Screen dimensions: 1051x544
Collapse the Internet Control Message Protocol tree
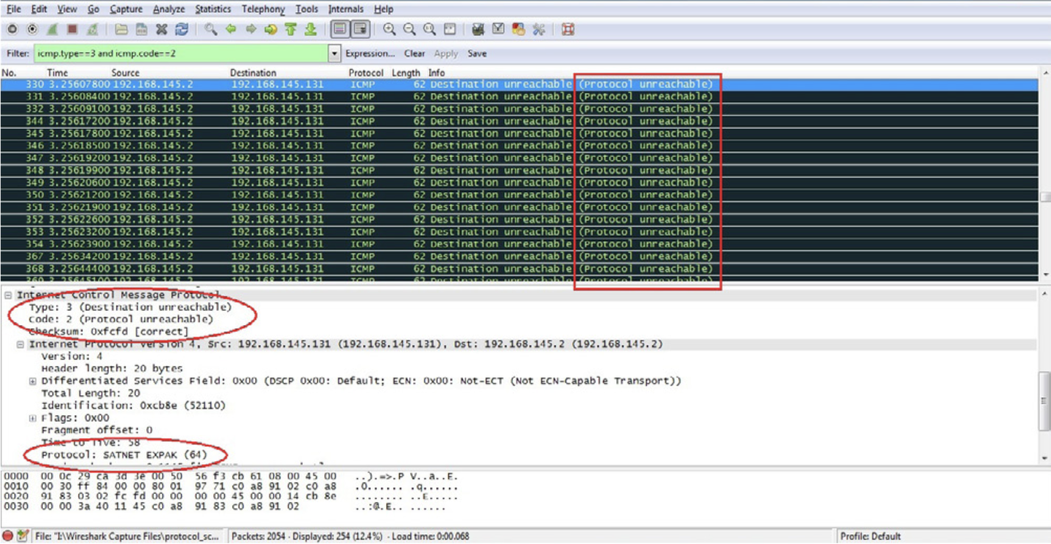tap(9, 295)
